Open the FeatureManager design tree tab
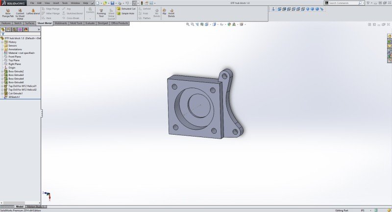392x212 pixels. [3, 29]
